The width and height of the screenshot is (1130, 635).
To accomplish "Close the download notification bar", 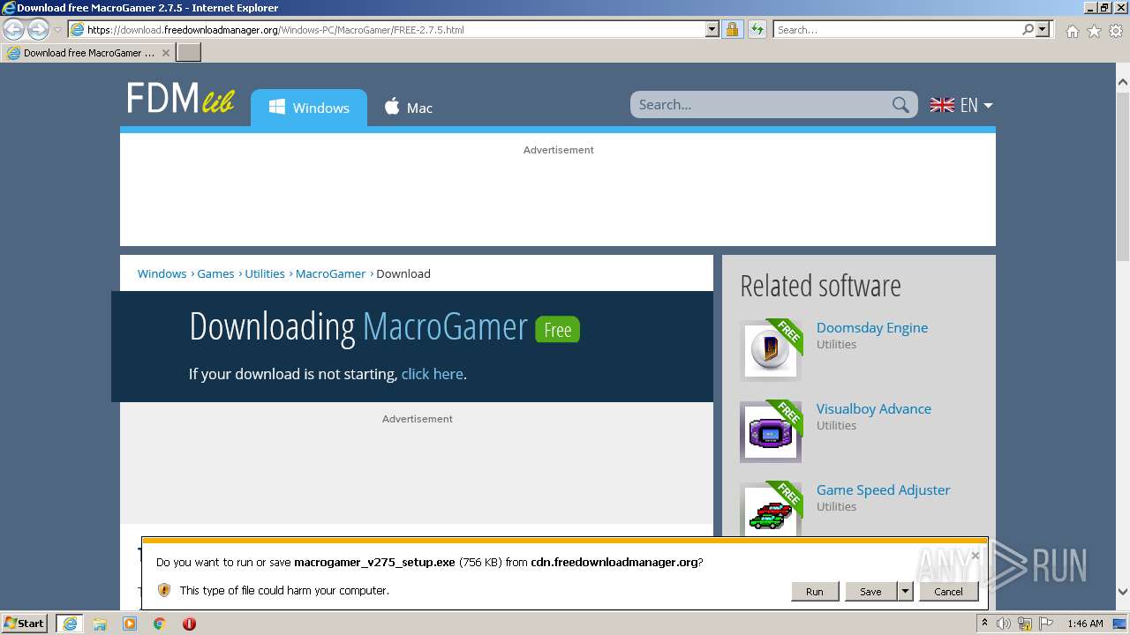I will (x=975, y=556).
